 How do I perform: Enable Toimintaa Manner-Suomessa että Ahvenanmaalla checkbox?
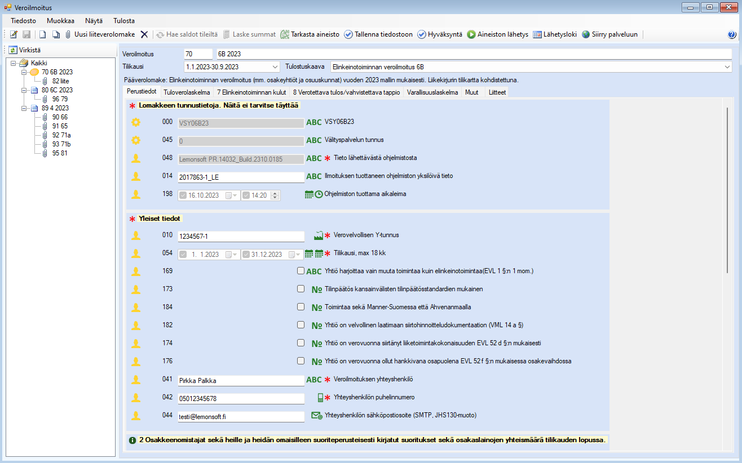[301, 307]
